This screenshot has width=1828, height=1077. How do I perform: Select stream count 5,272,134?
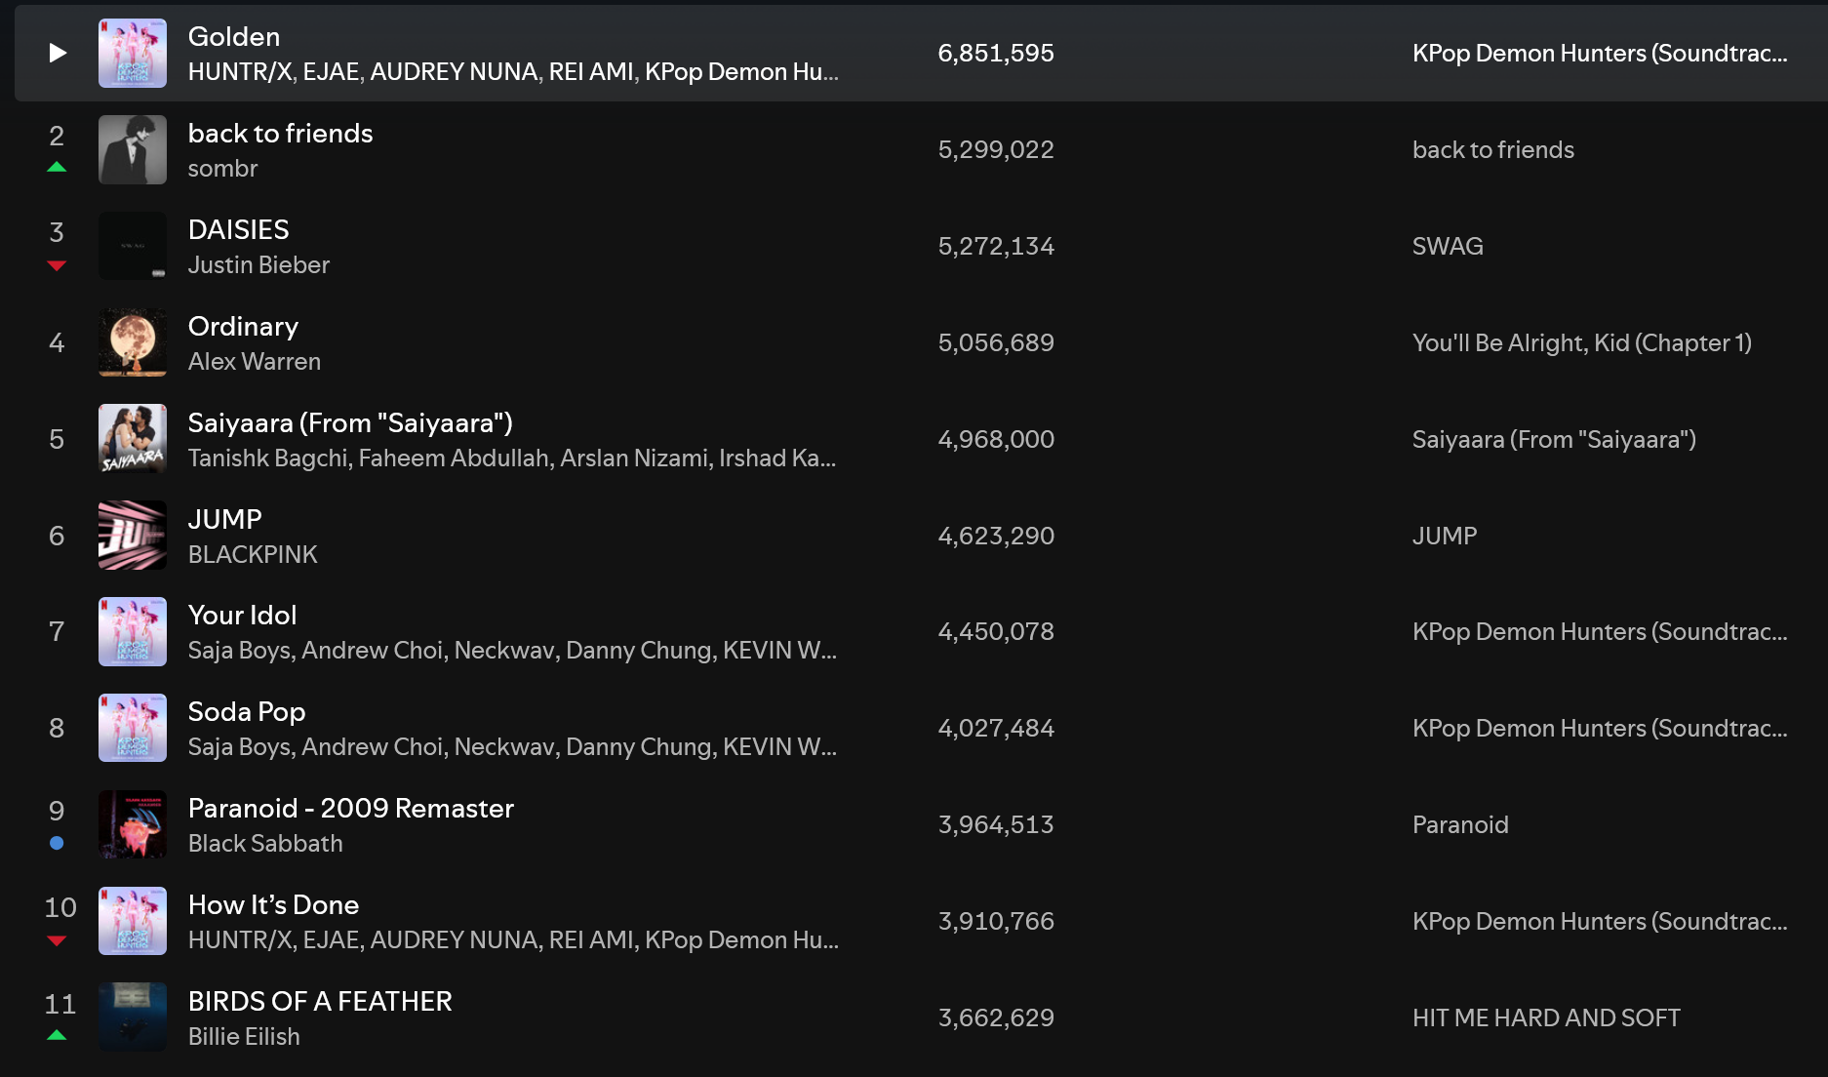click(996, 246)
